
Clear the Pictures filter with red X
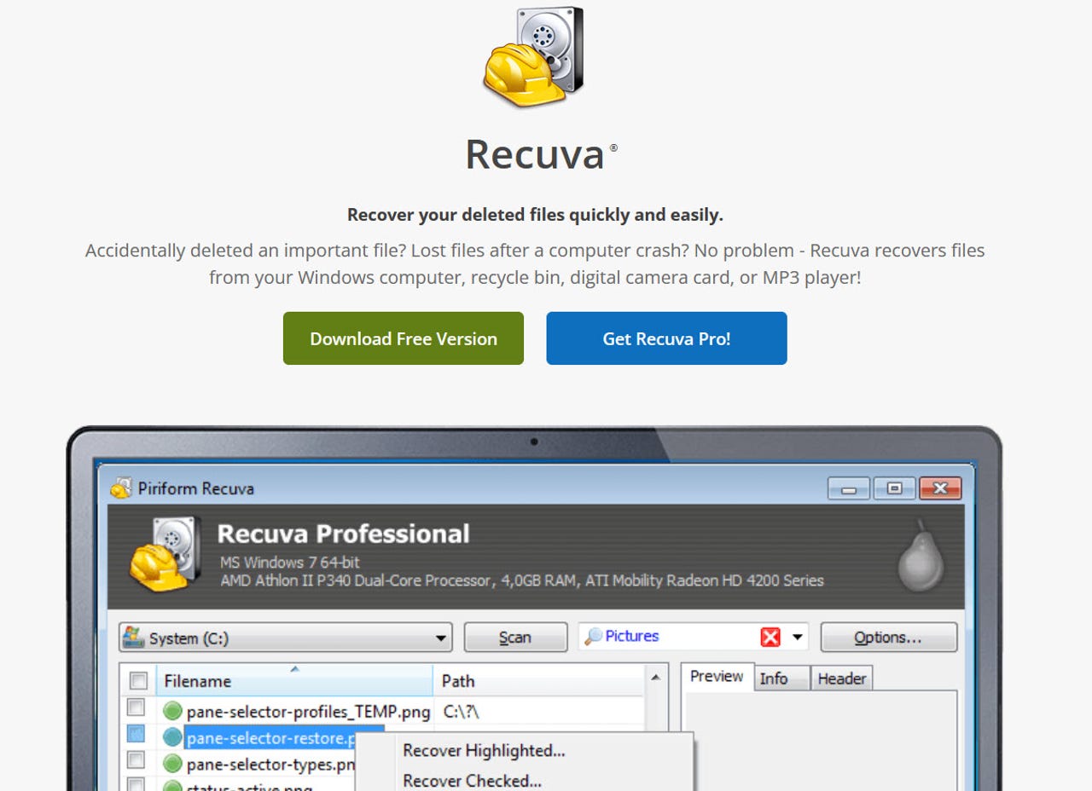coord(770,637)
